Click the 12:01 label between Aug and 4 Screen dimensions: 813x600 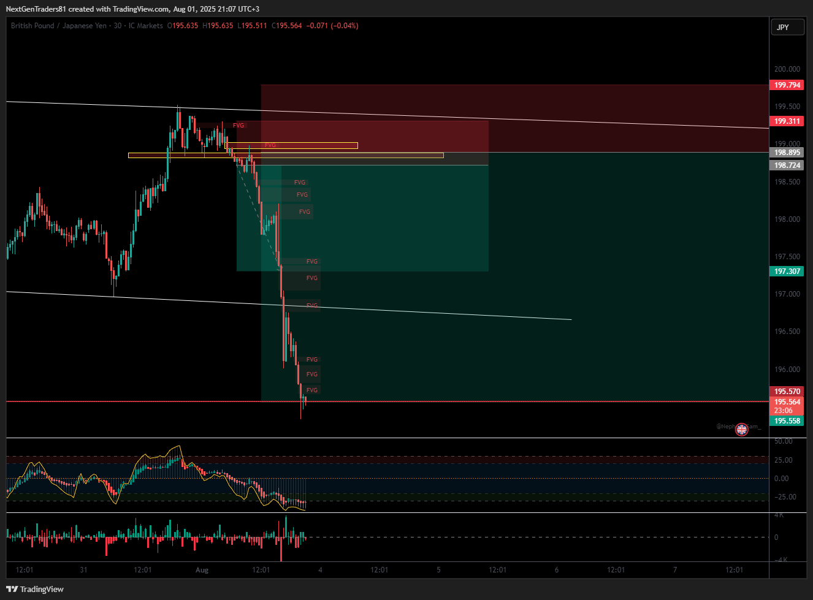click(261, 570)
